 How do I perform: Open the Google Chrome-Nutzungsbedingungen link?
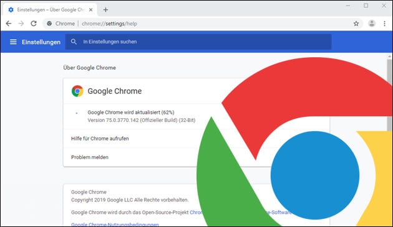point(115,225)
